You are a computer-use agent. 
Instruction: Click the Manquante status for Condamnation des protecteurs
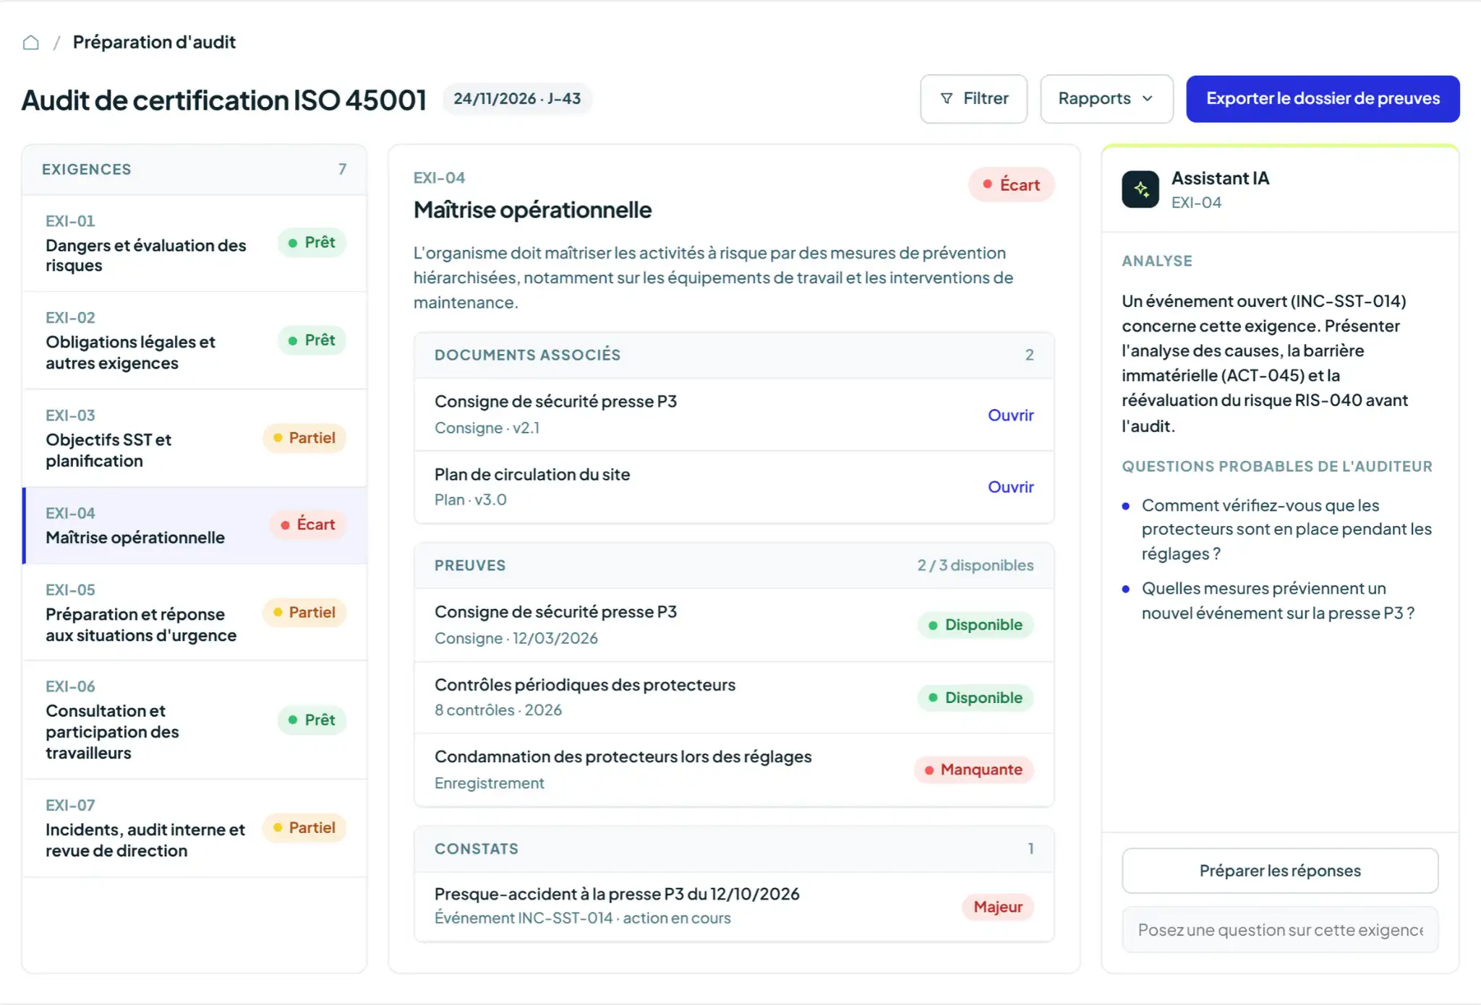click(x=973, y=770)
